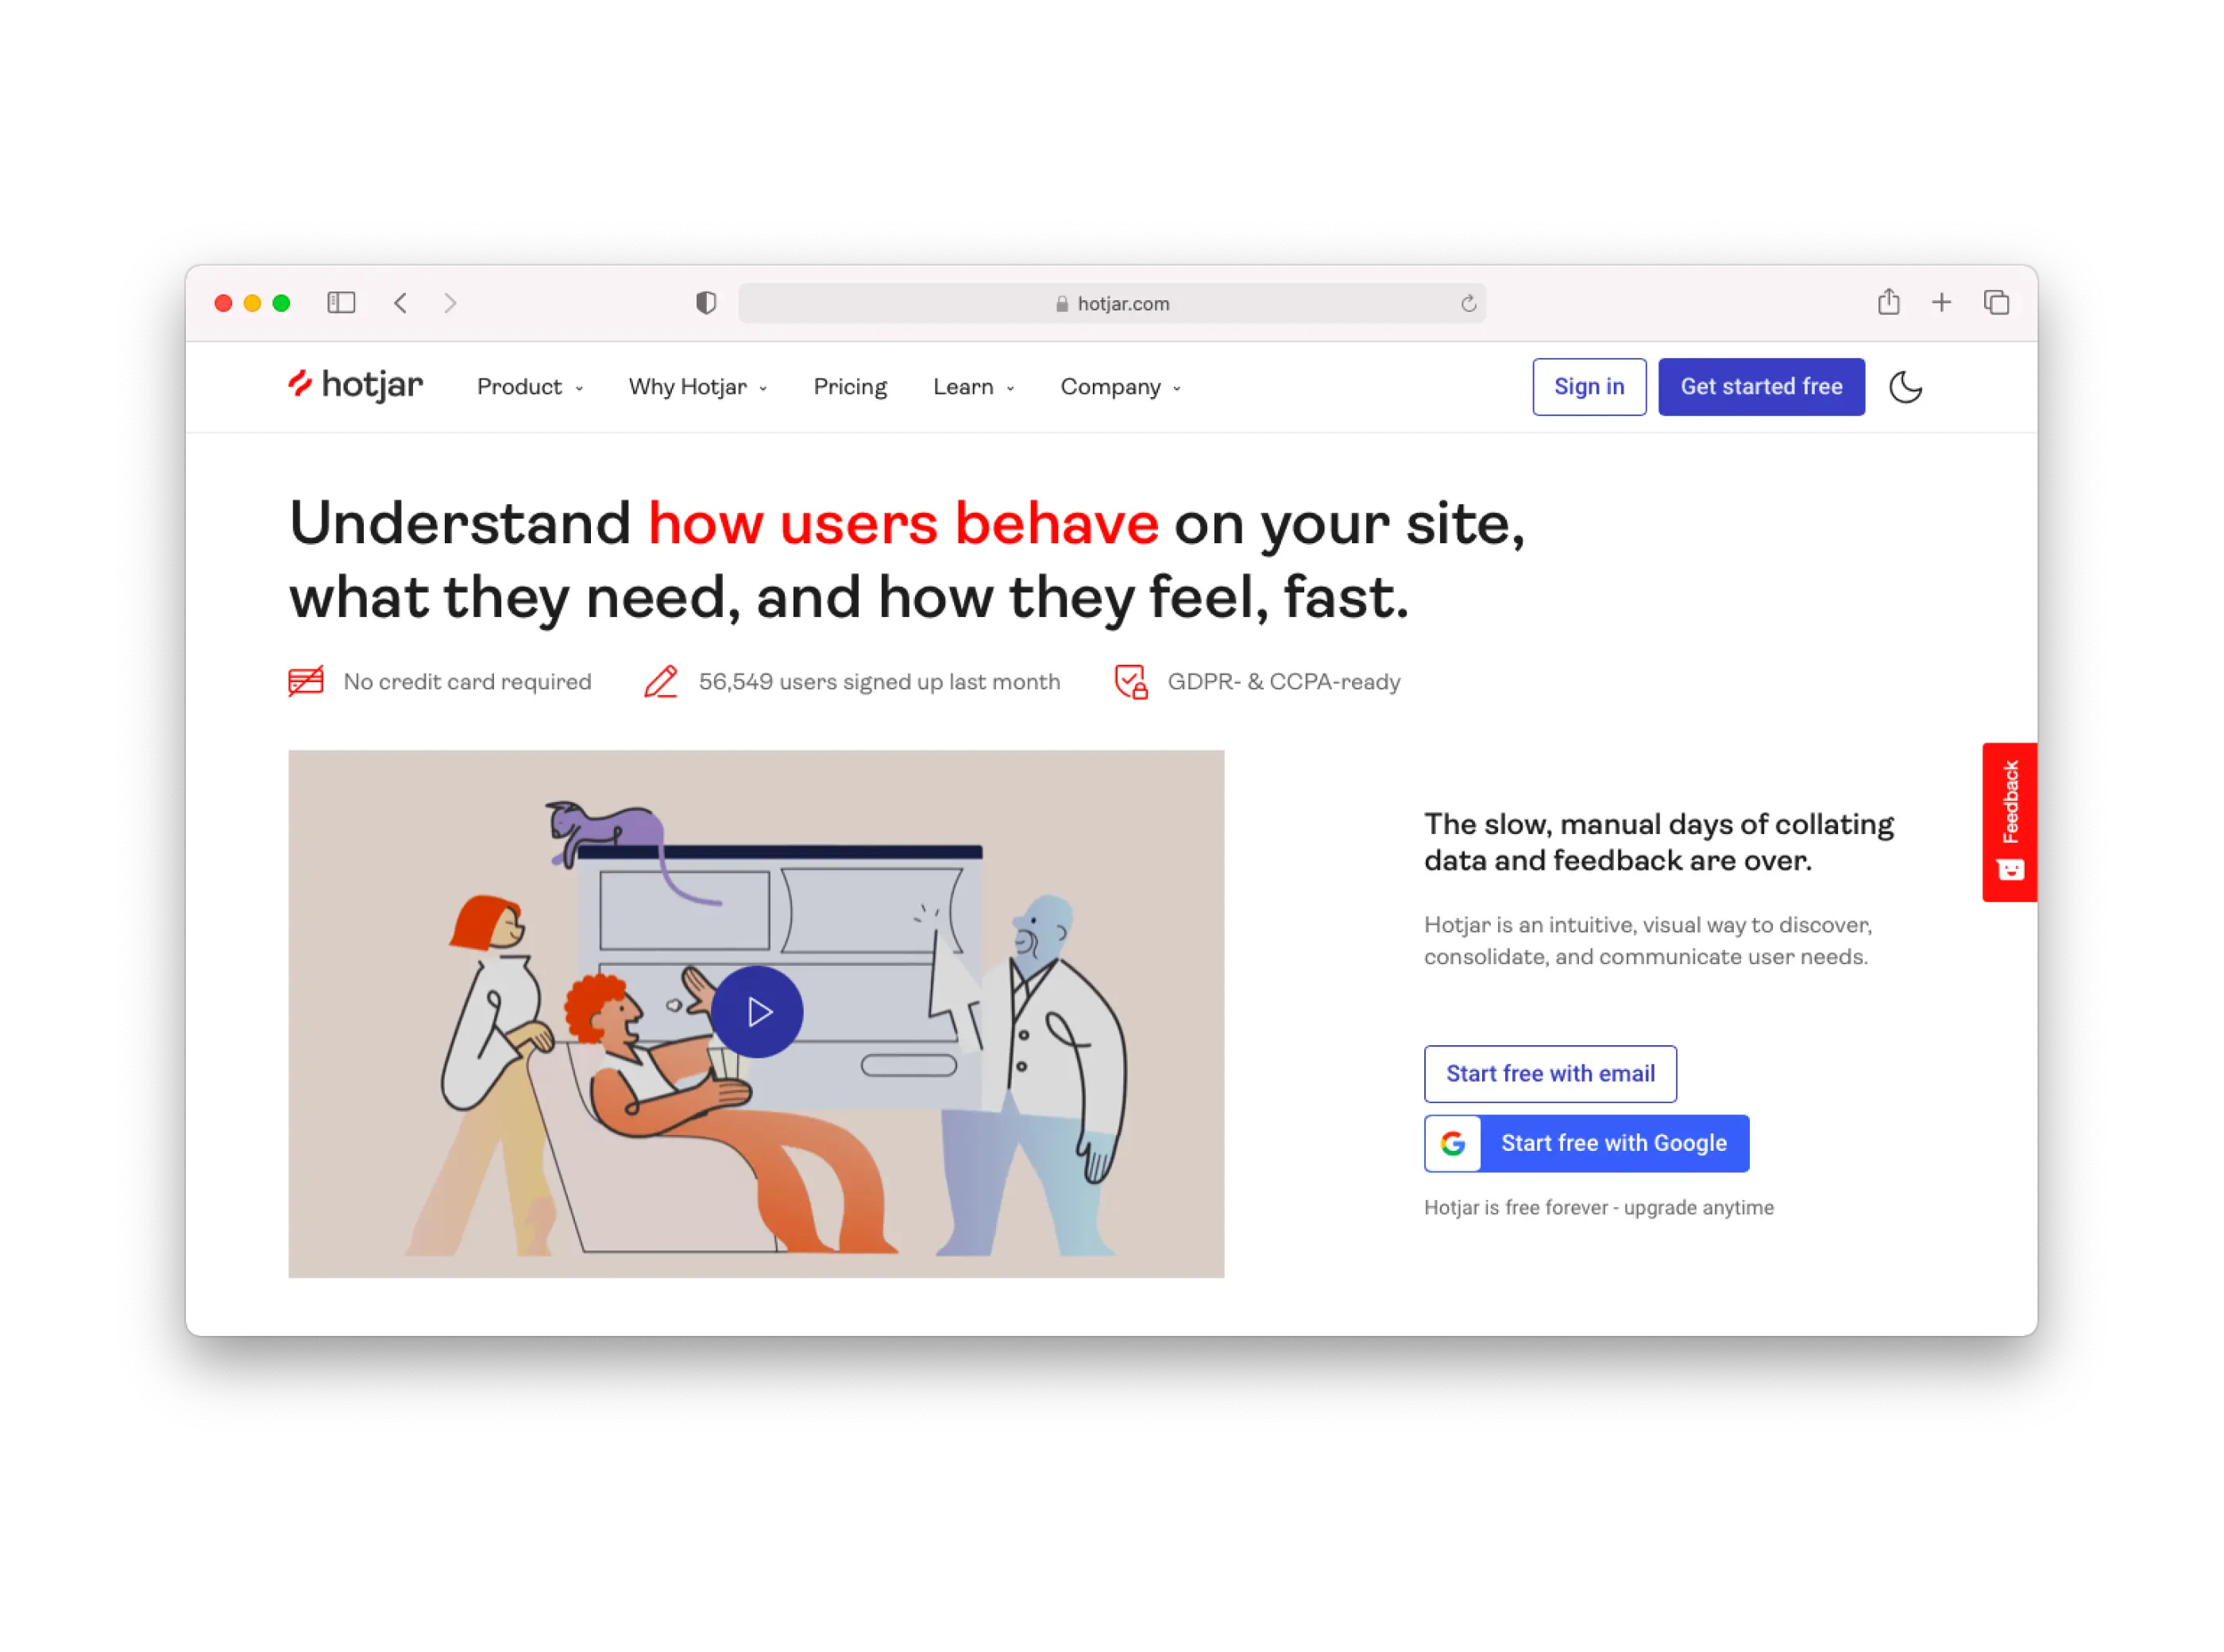Expand the Product dropdown menu
Screen dimensions: 2224x1652
(x=530, y=387)
